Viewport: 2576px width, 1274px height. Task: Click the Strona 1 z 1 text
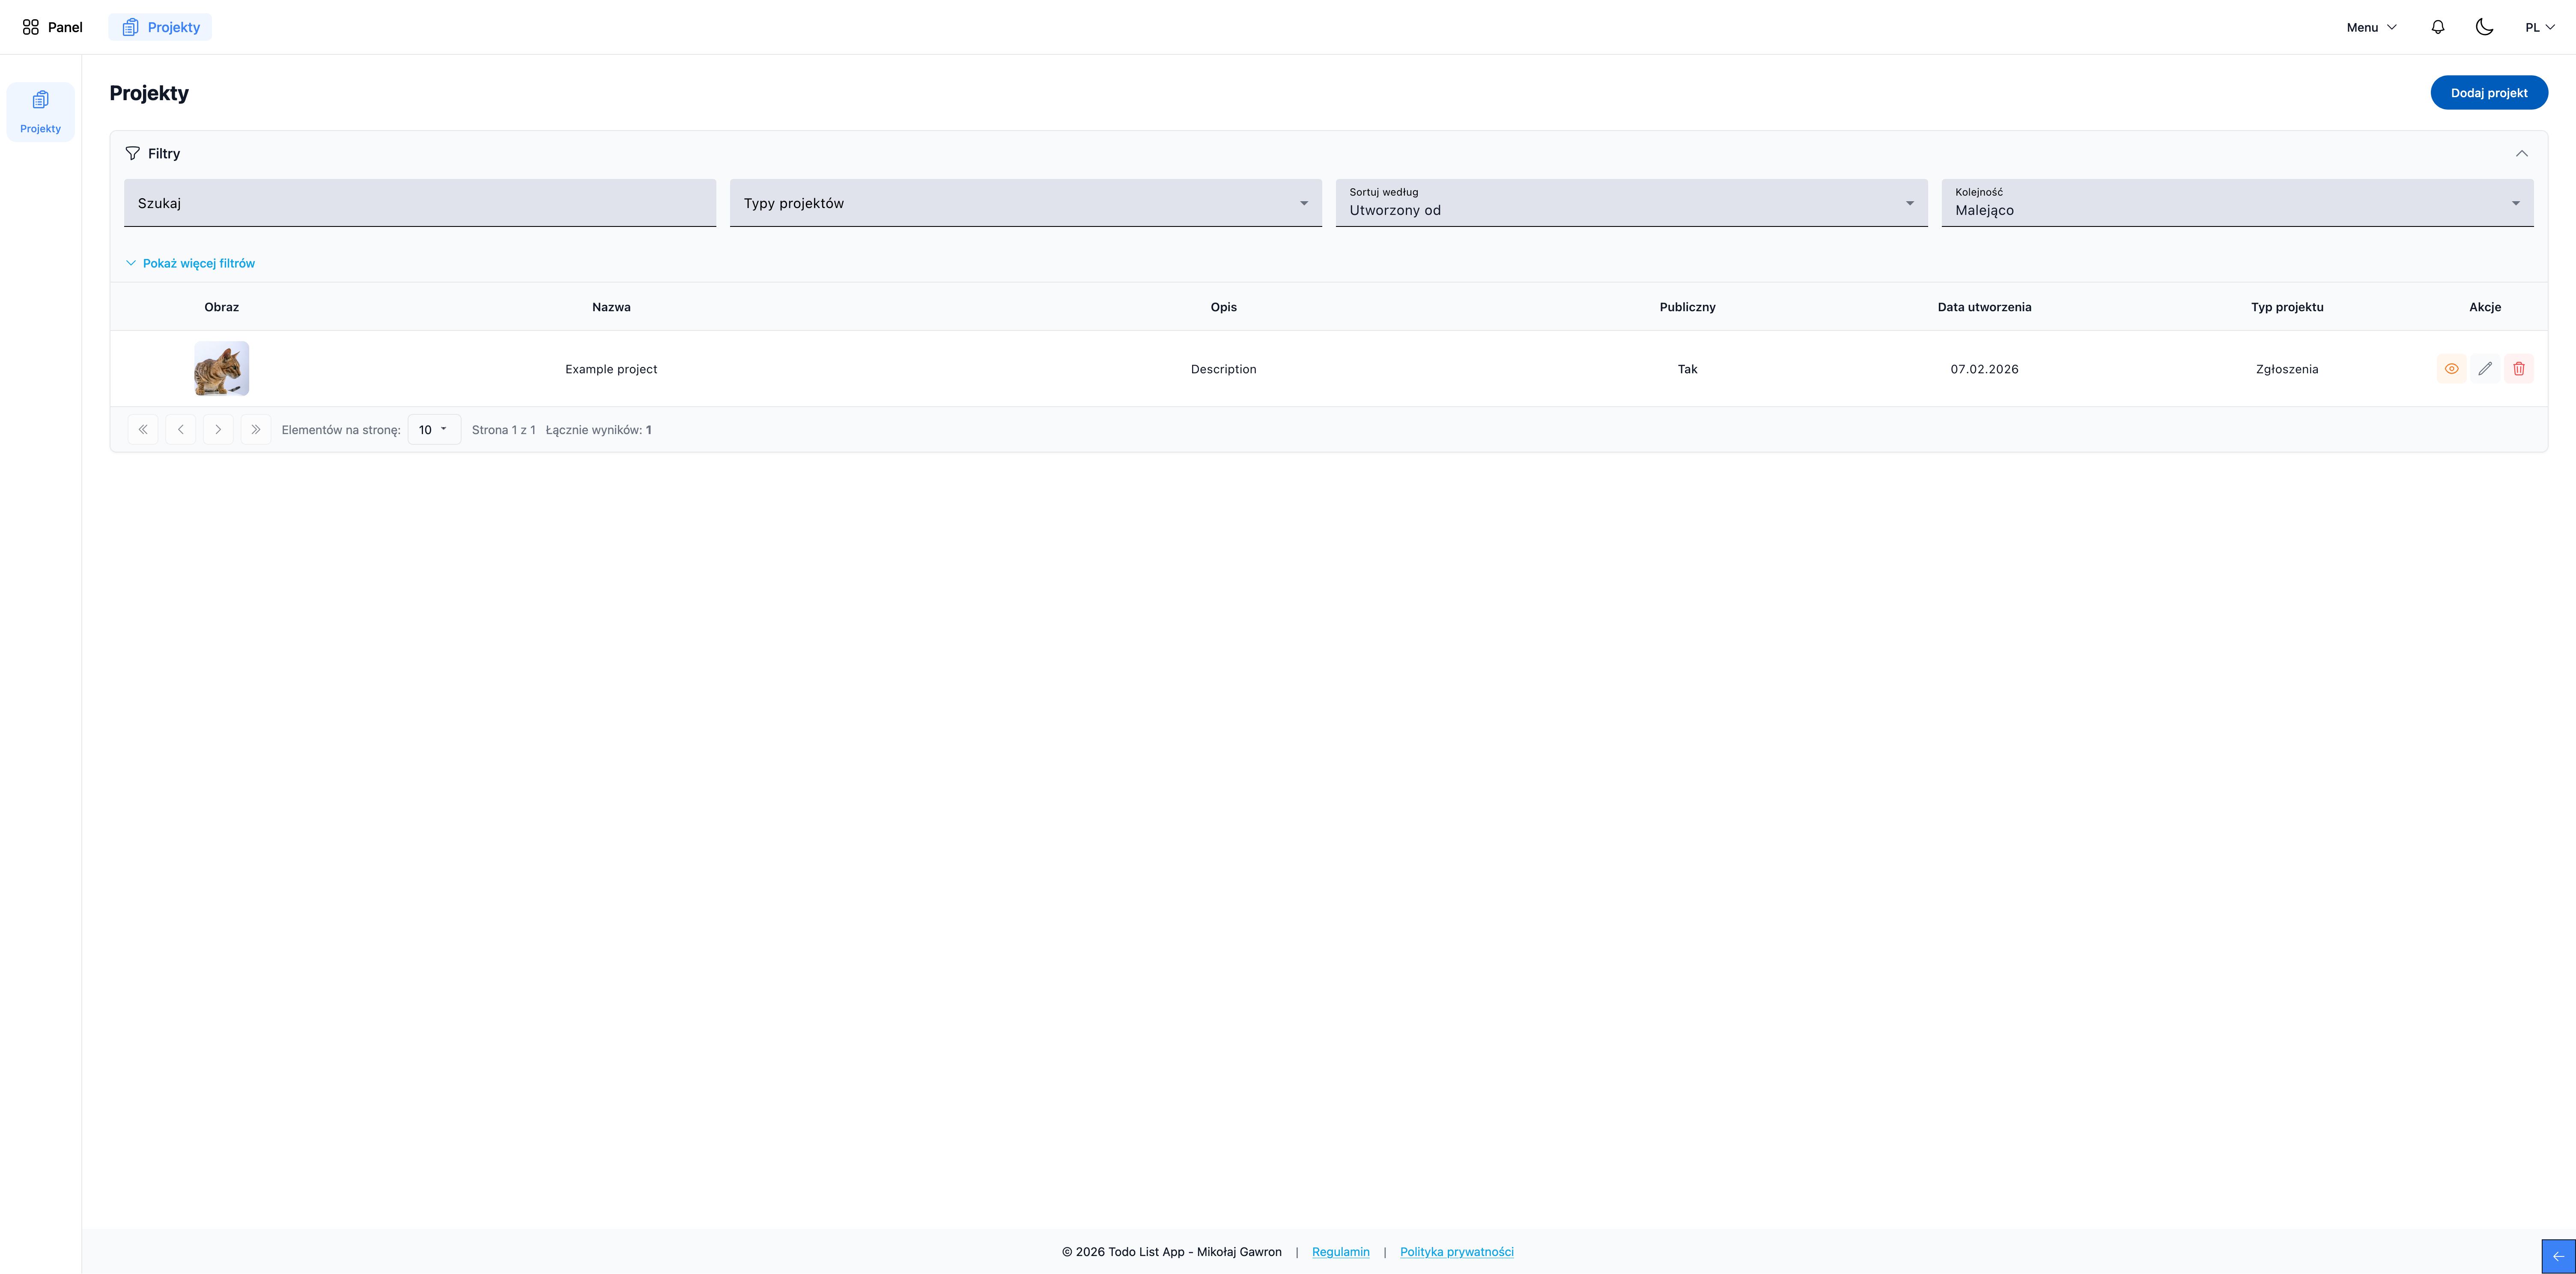tap(504, 430)
